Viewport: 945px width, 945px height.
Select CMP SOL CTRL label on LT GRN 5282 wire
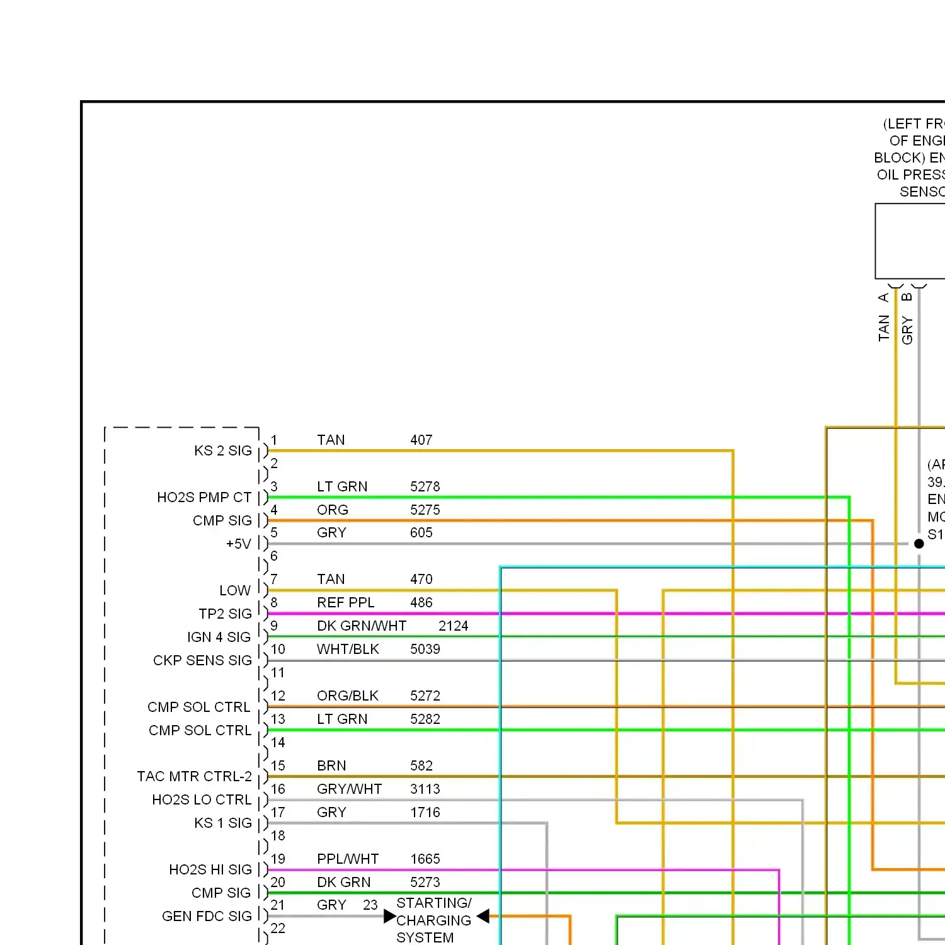(200, 730)
